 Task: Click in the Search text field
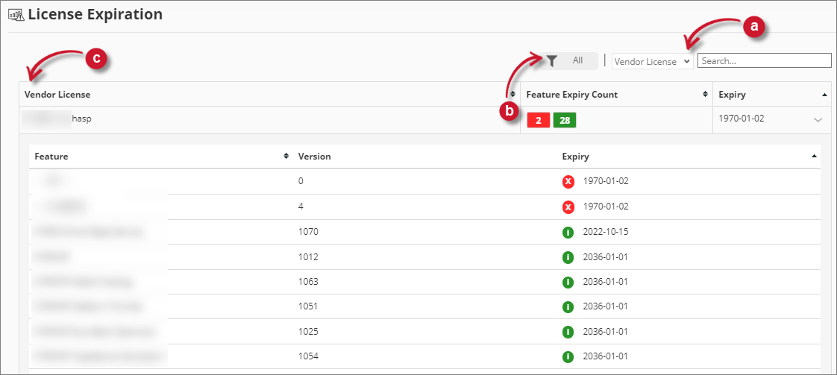tap(764, 61)
